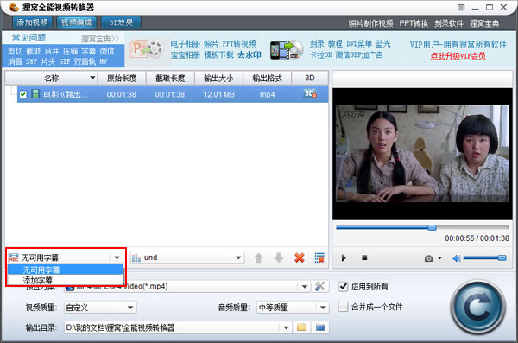
Task: Expand the und audio track dropdown
Action: (x=238, y=257)
